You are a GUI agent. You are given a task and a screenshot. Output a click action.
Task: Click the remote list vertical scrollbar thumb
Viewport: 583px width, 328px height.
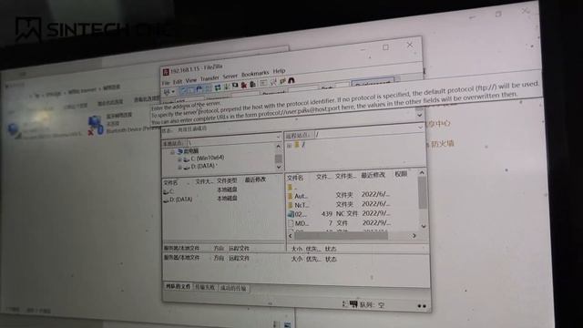[423, 192]
